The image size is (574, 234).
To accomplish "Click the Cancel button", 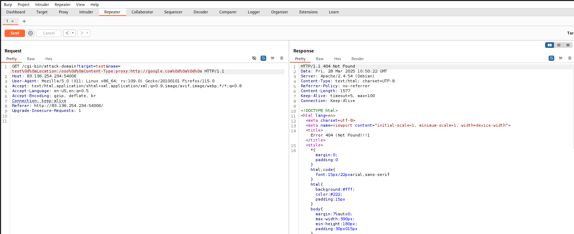I will coord(49,33).
